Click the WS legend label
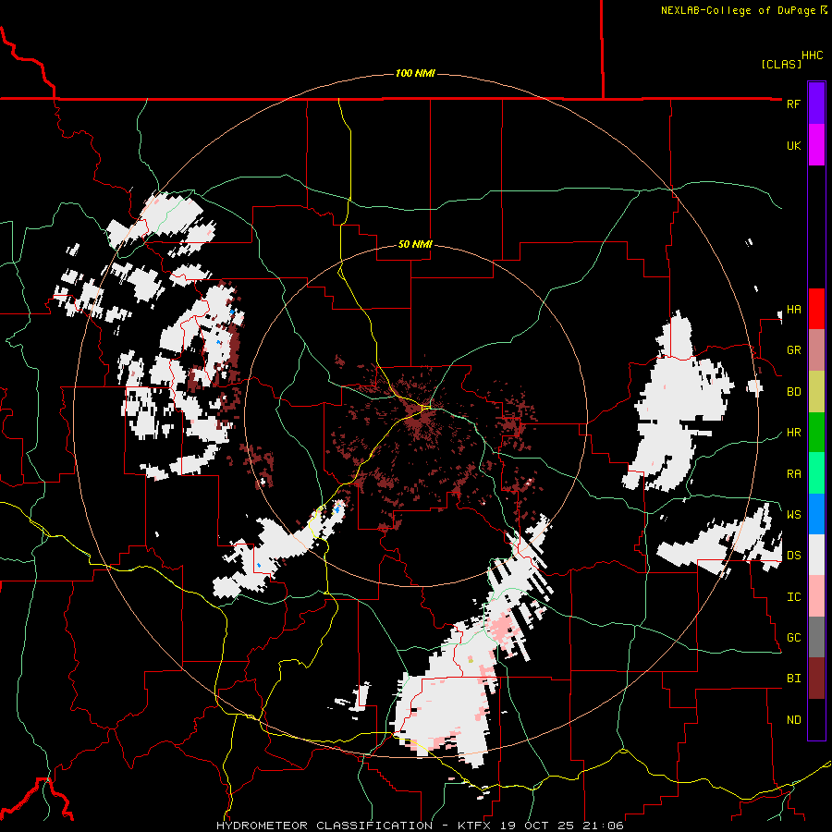The height and width of the screenshot is (832, 832). pos(793,515)
